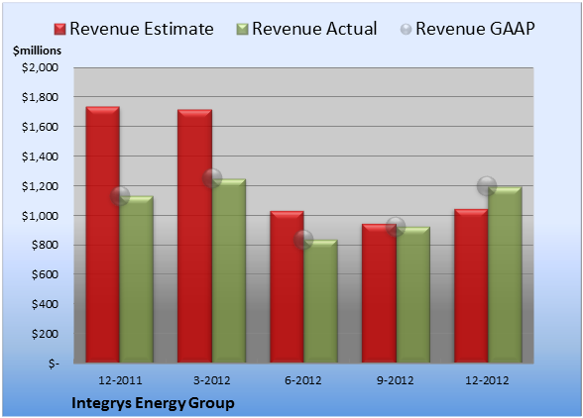This screenshot has height=418, width=583.
Task: Click the '$1,600' y-axis label
Action: 40,127
